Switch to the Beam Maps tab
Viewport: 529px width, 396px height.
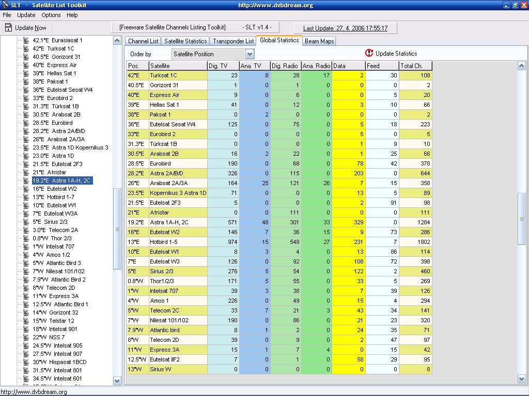(x=319, y=41)
